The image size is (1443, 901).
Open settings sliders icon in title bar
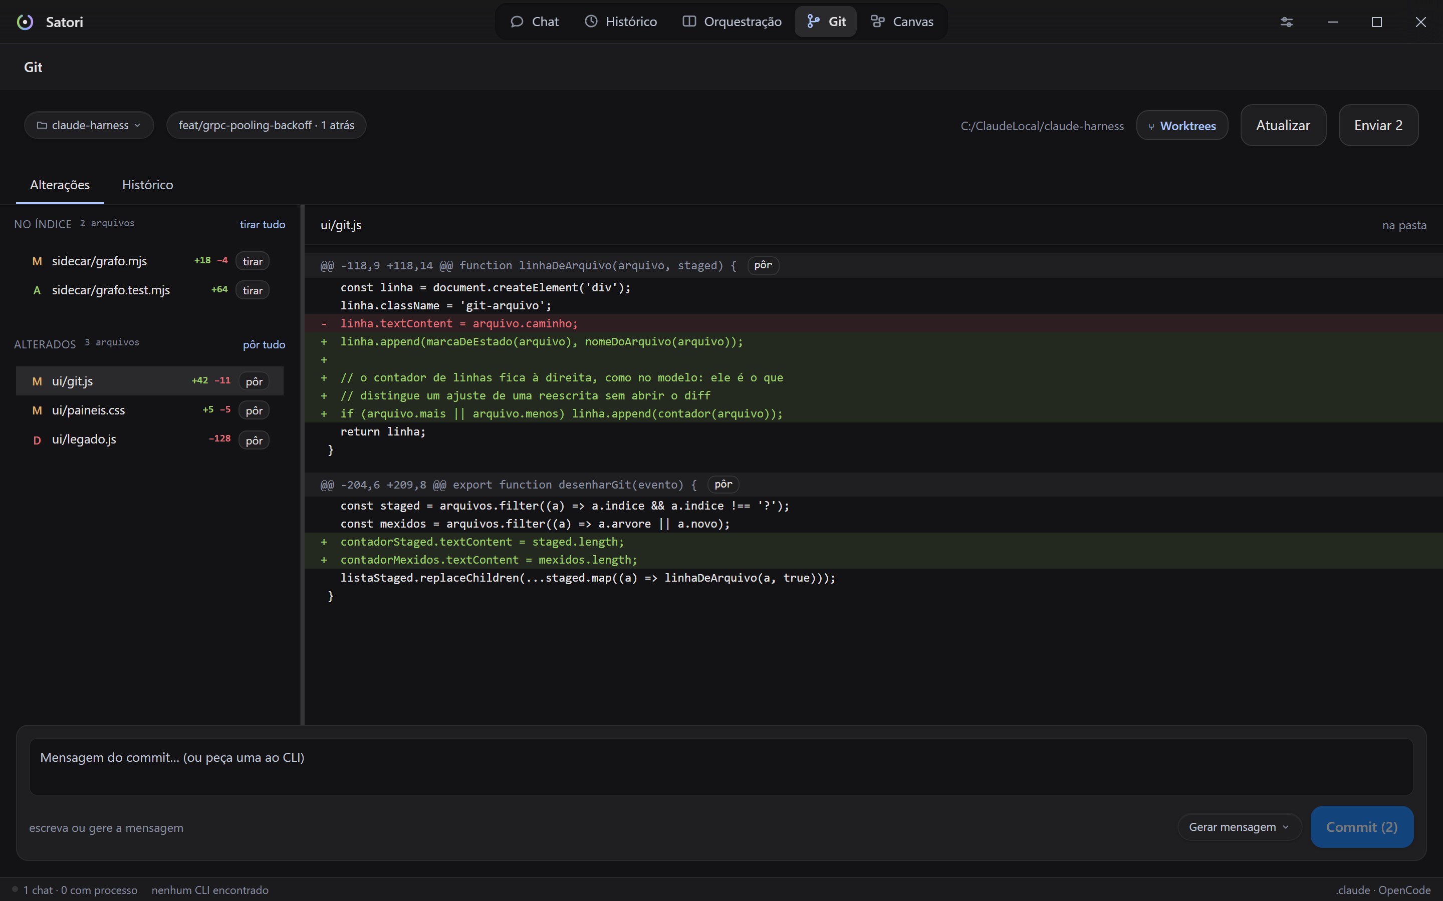coord(1286,22)
